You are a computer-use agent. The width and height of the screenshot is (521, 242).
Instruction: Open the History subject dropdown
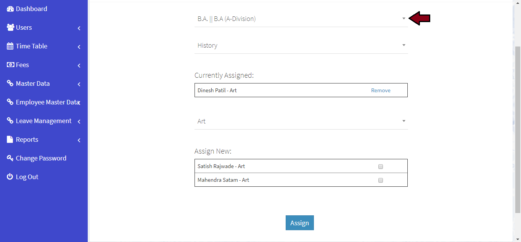301,45
